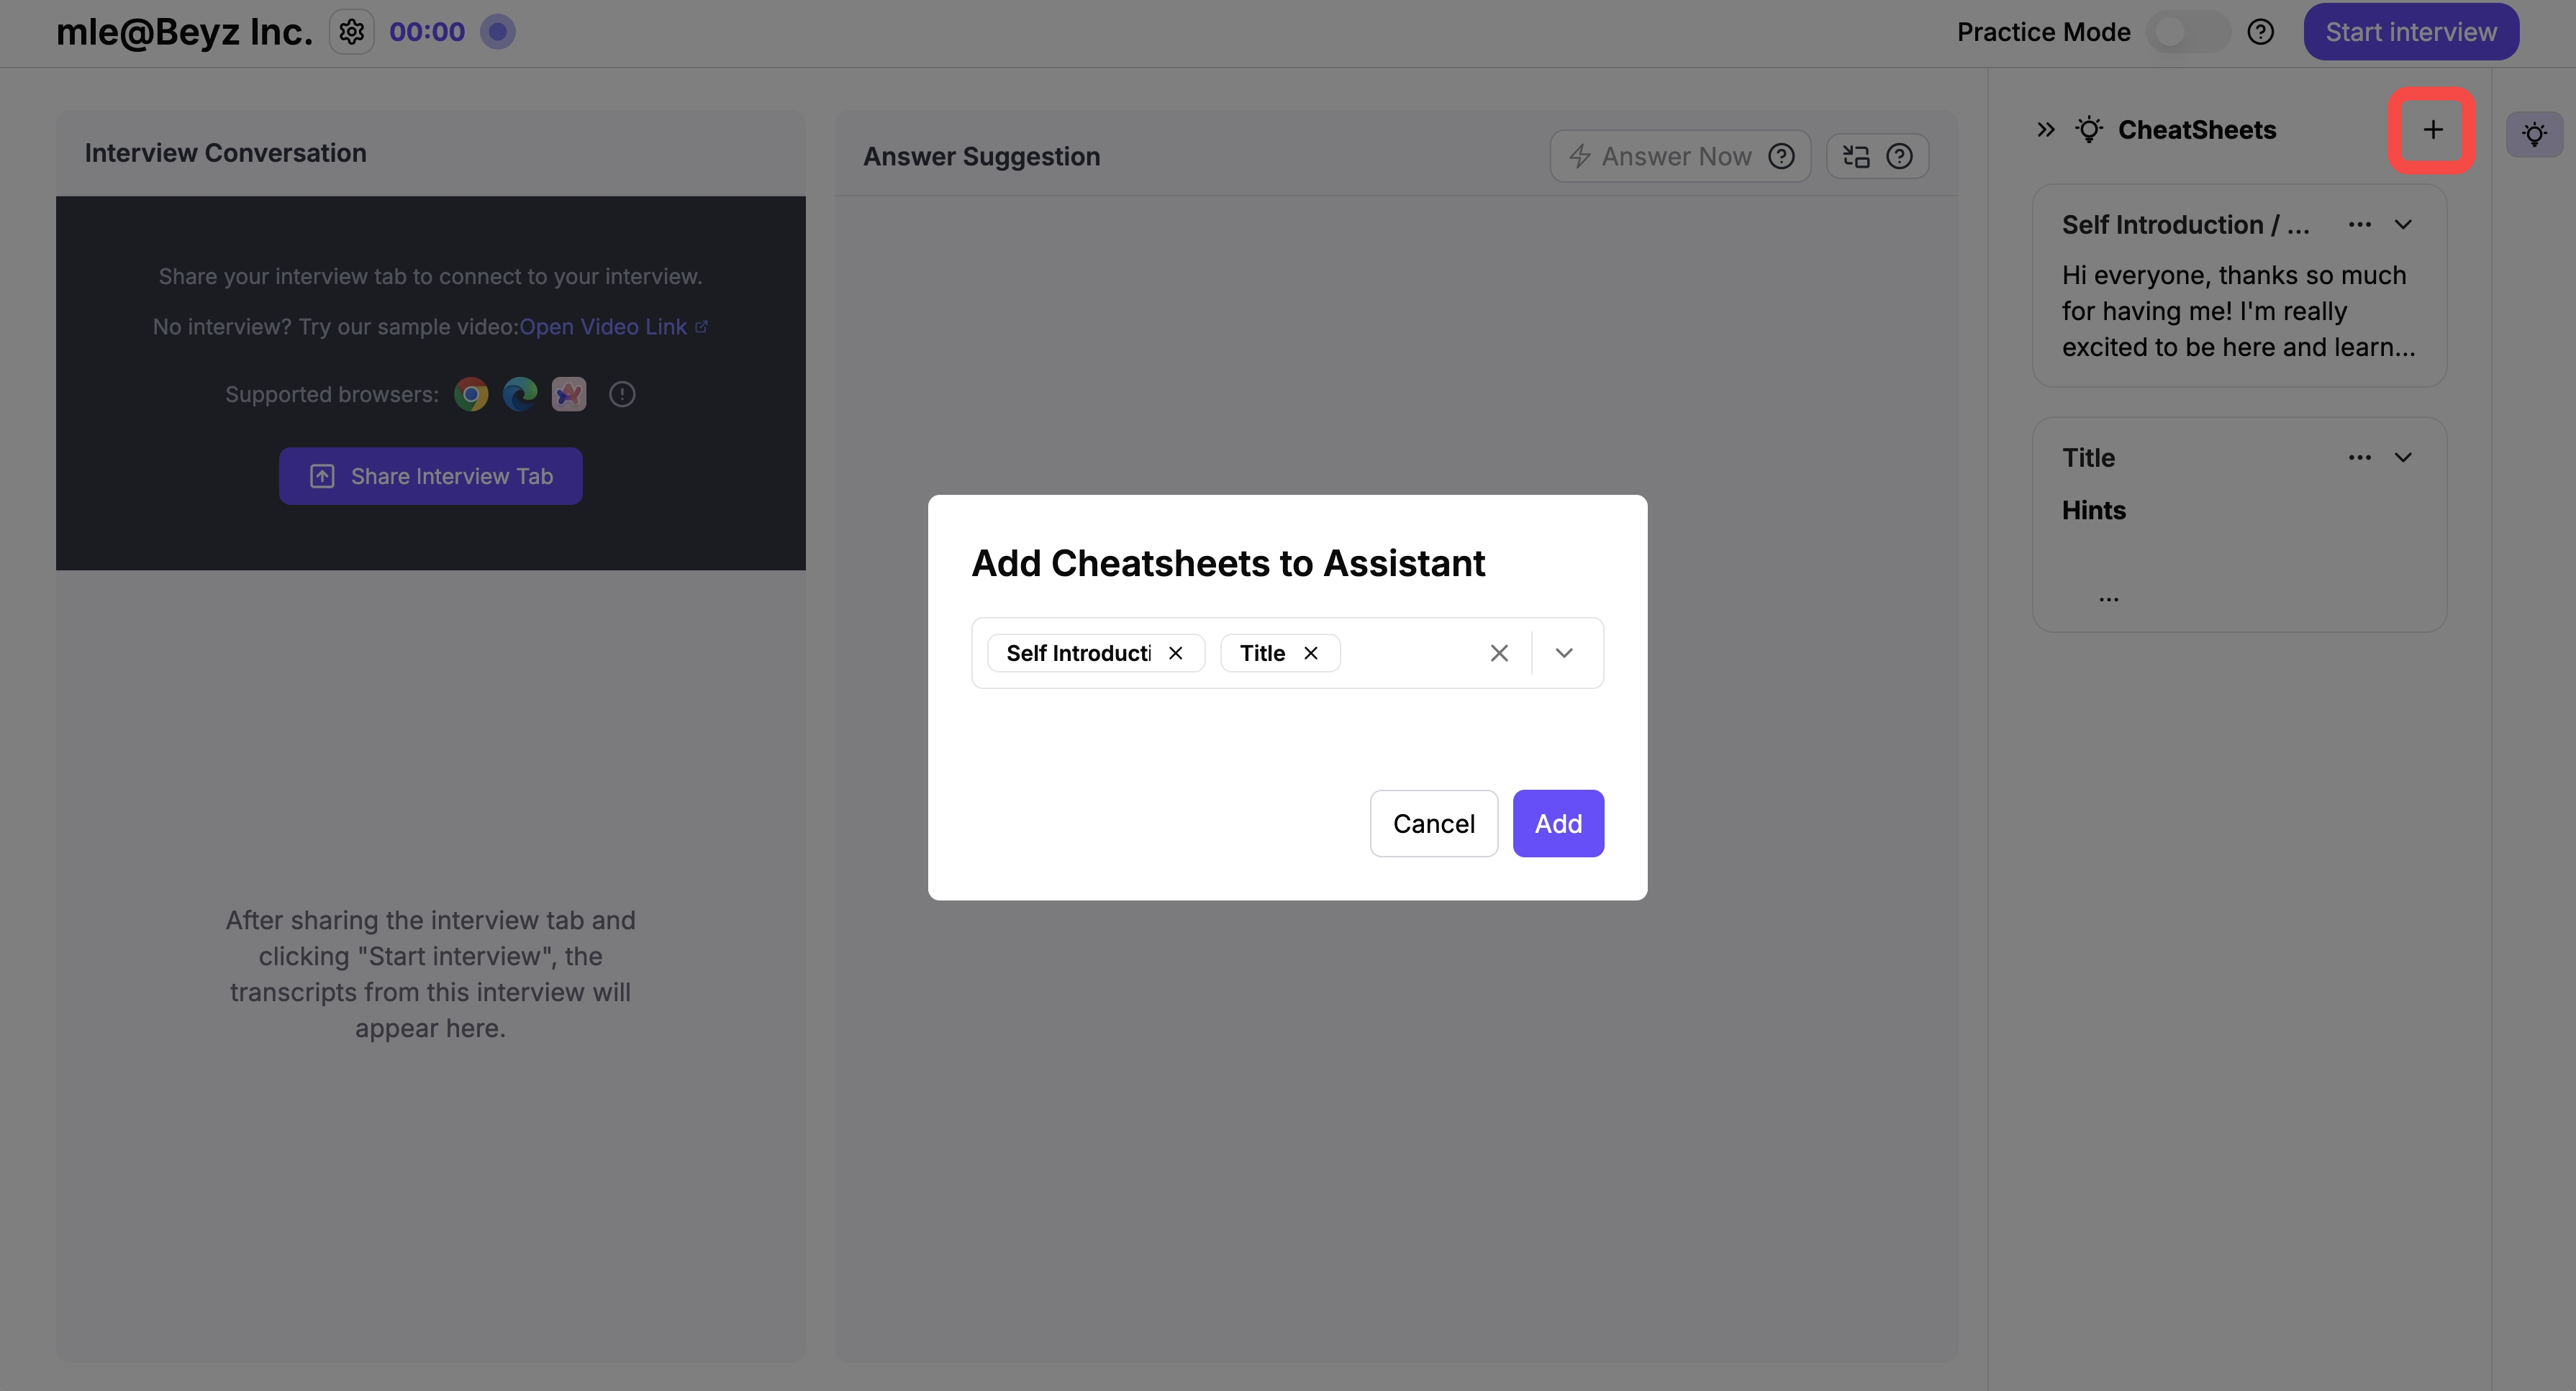
Task: Collapse the CheatSheets panel with double-chevron
Action: [x=2046, y=130]
